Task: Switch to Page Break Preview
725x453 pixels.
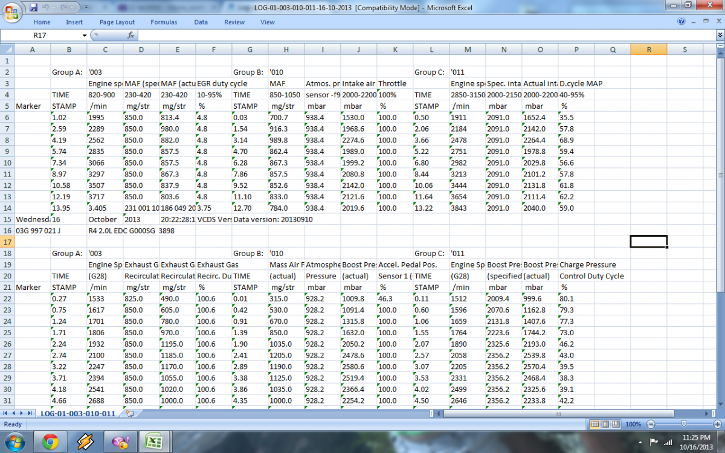Action: click(x=616, y=424)
